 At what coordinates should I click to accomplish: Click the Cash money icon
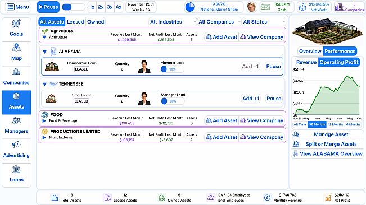[x=265, y=7]
